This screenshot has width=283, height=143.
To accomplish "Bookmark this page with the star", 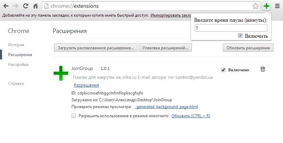I will 256,6.
